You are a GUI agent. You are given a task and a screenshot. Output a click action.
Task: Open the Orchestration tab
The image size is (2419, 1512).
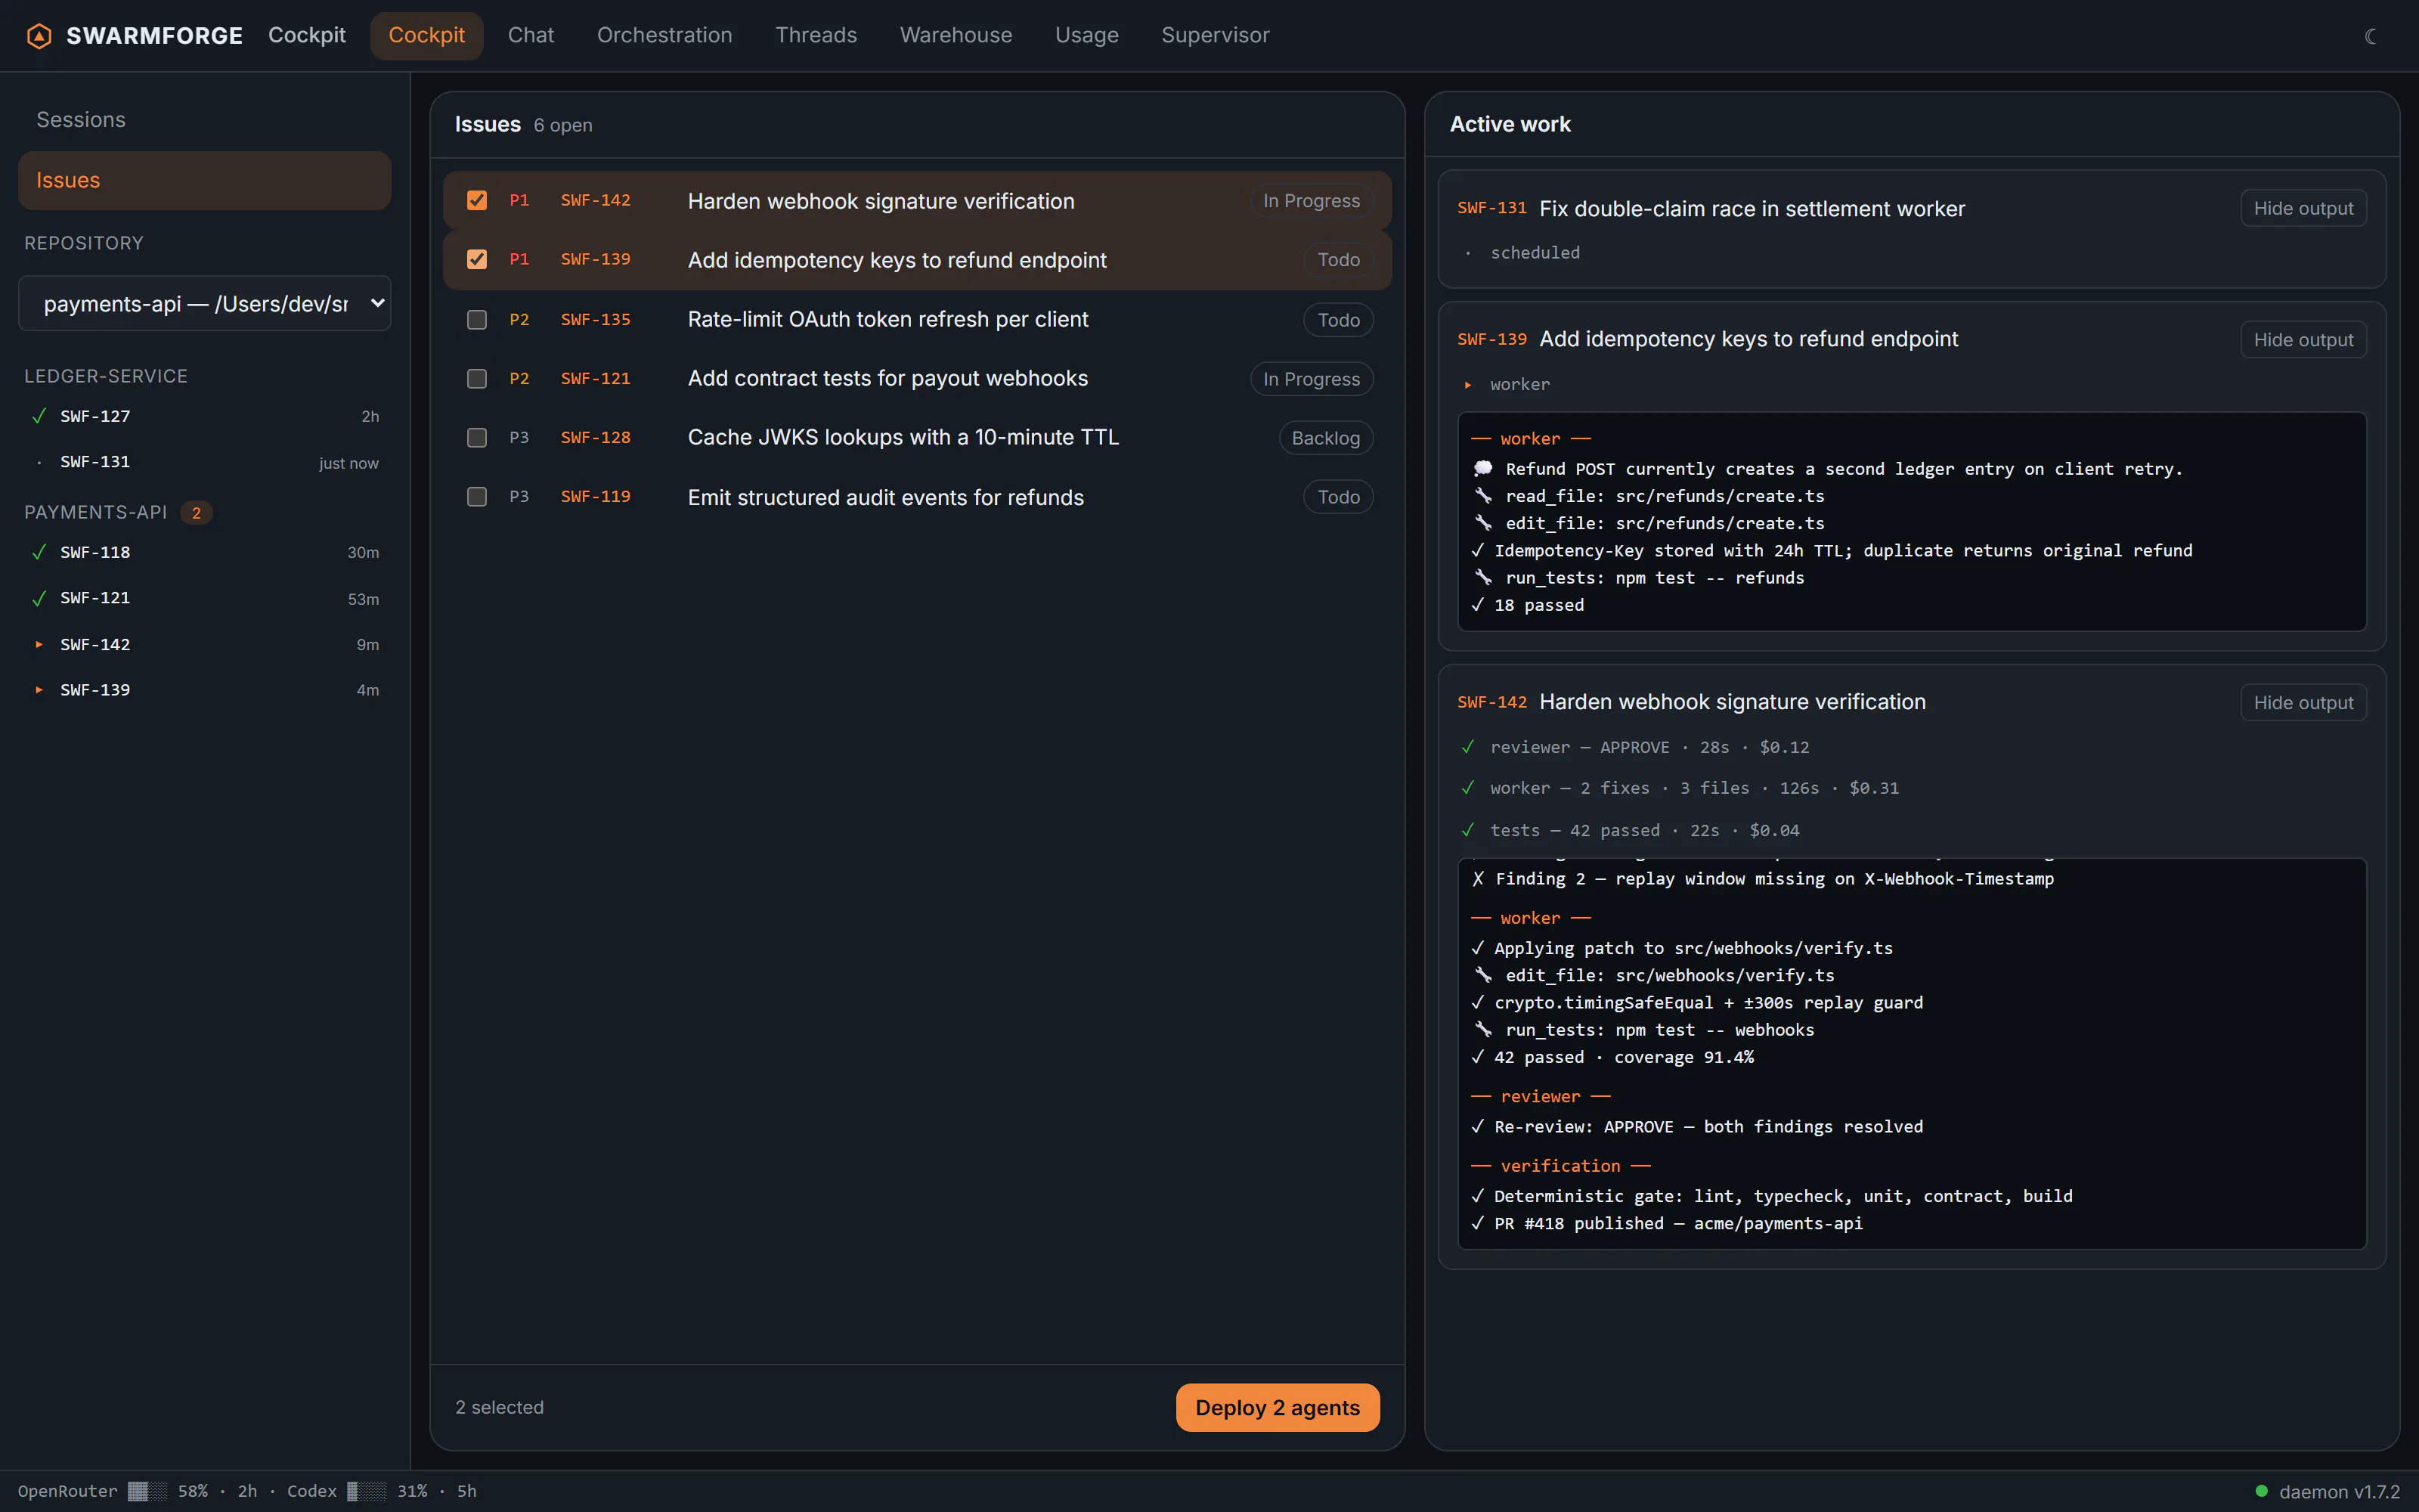[x=664, y=35]
